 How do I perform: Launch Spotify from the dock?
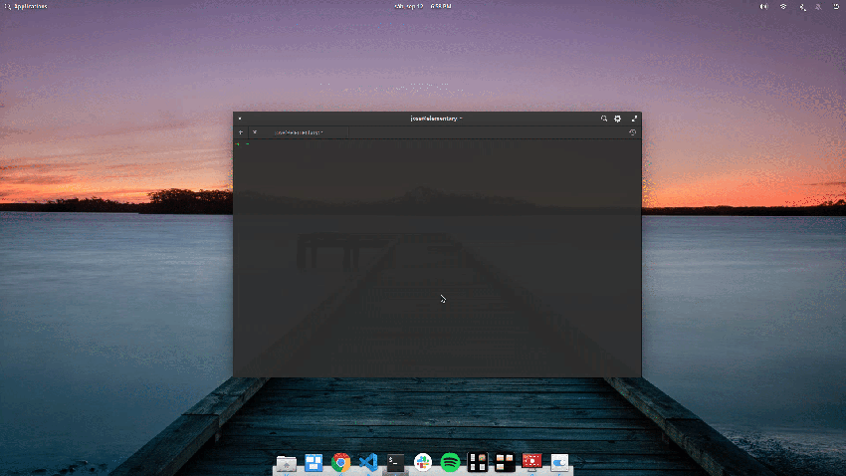pyautogui.click(x=451, y=462)
